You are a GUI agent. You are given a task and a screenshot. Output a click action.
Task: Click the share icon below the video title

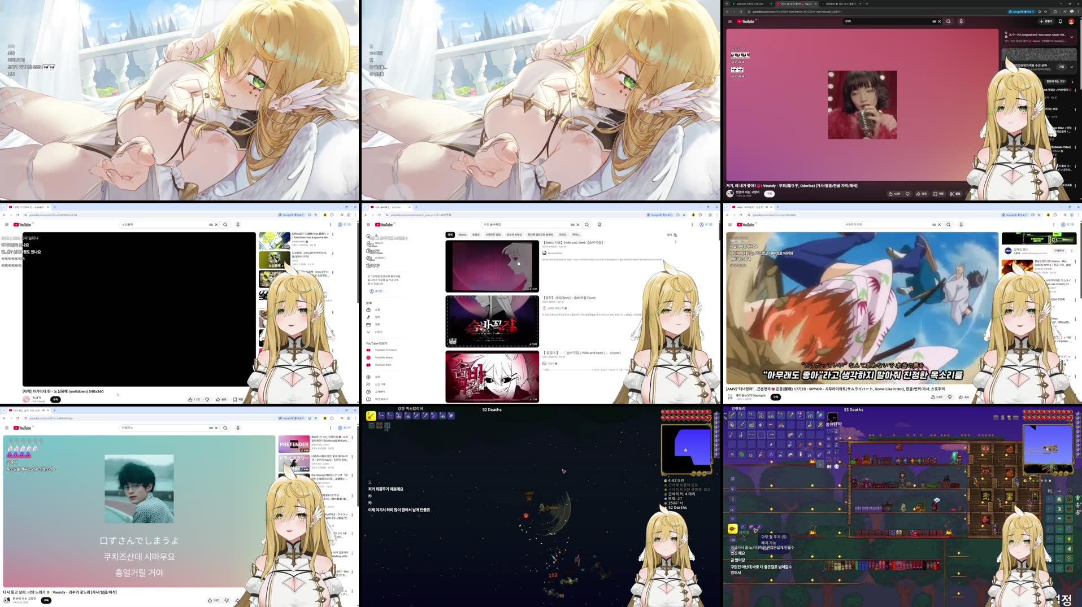click(x=919, y=194)
